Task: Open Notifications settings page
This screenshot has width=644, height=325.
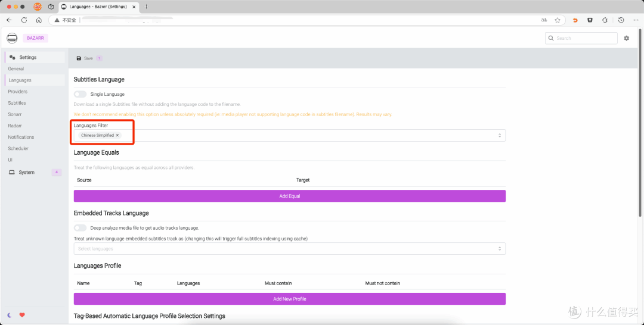Action: pos(21,137)
